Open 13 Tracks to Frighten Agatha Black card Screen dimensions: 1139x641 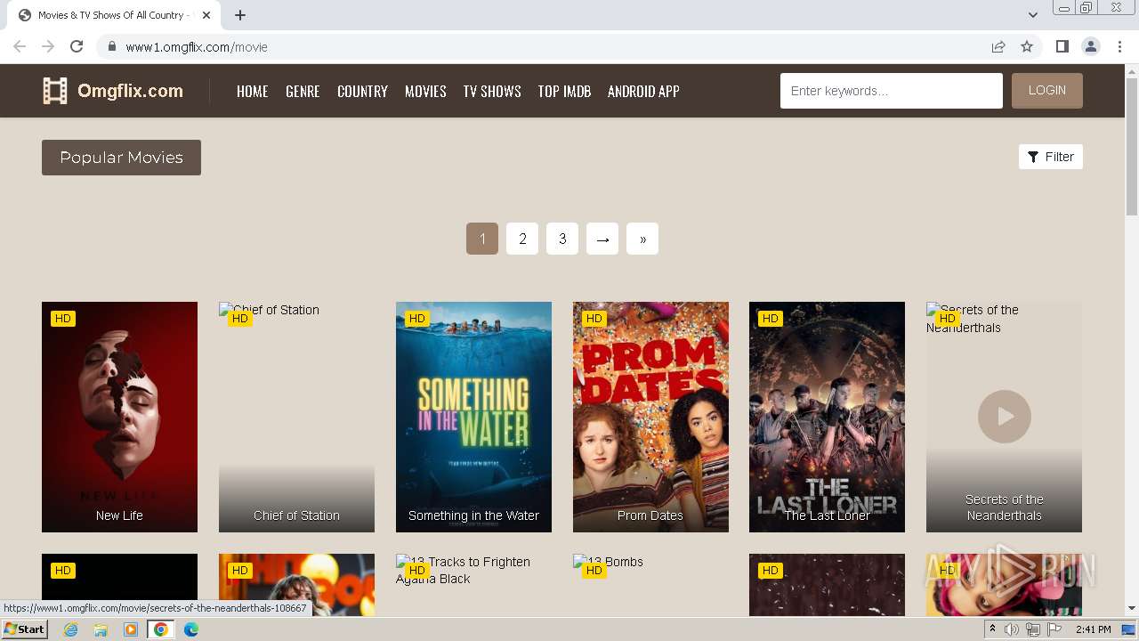coord(473,585)
